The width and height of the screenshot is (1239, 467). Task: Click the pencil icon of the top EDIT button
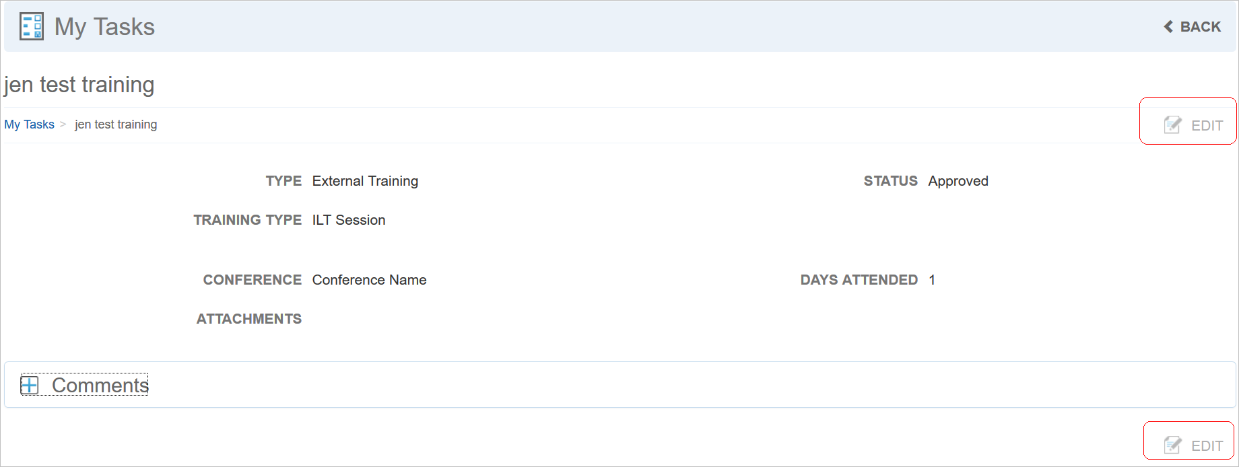(x=1173, y=125)
